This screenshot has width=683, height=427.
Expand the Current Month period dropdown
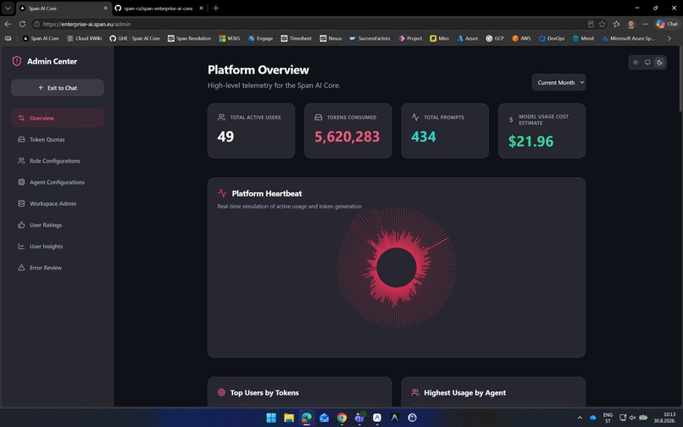coord(559,82)
